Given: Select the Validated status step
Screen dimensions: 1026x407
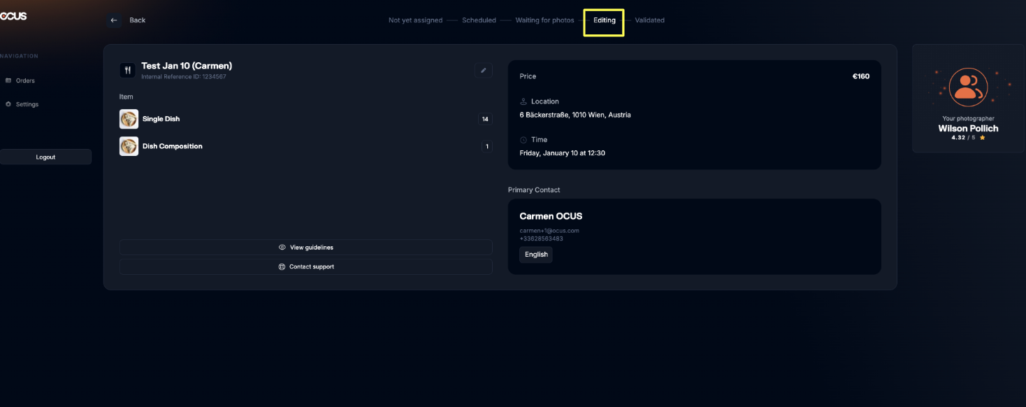Looking at the screenshot, I should [x=649, y=20].
